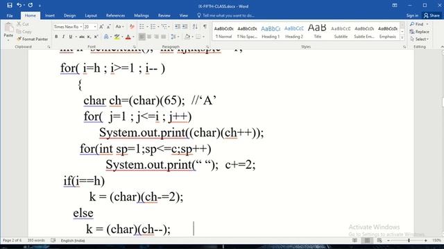The image size is (444, 249).
Task: Toggle Underline formatting
Action: tap(71, 37)
